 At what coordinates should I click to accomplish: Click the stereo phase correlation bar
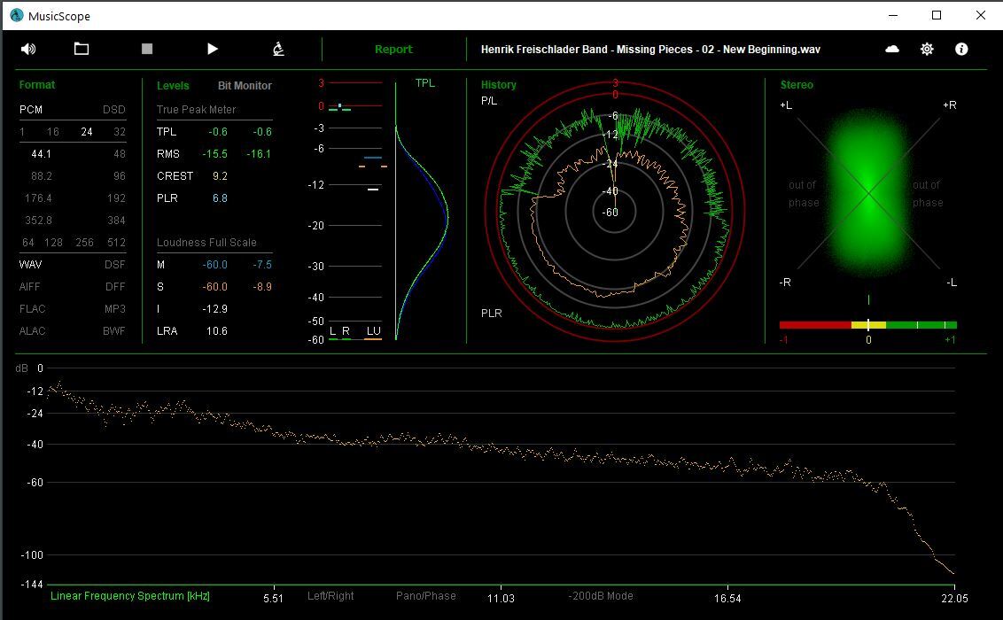tap(867, 325)
